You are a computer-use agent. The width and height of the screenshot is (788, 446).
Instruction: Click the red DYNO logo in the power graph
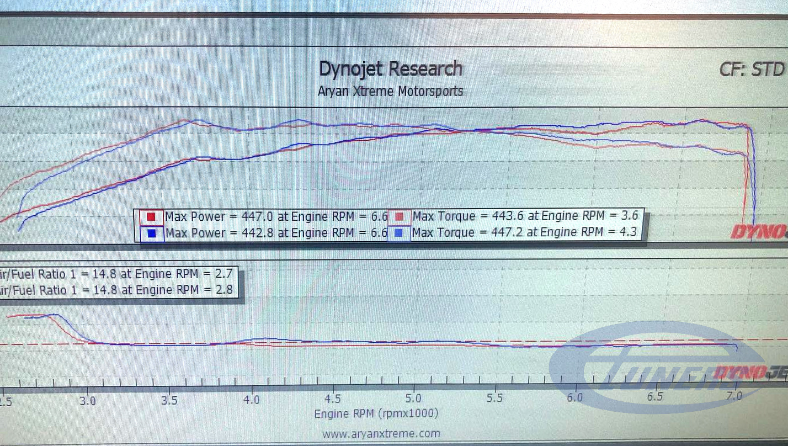[759, 232]
